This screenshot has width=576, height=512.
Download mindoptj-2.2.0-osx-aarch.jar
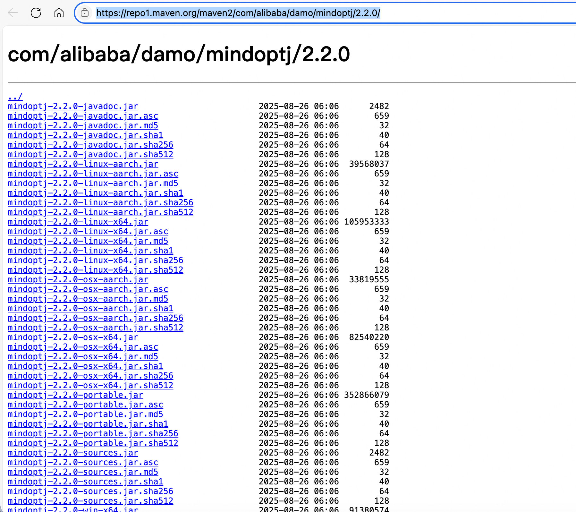click(x=78, y=279)
